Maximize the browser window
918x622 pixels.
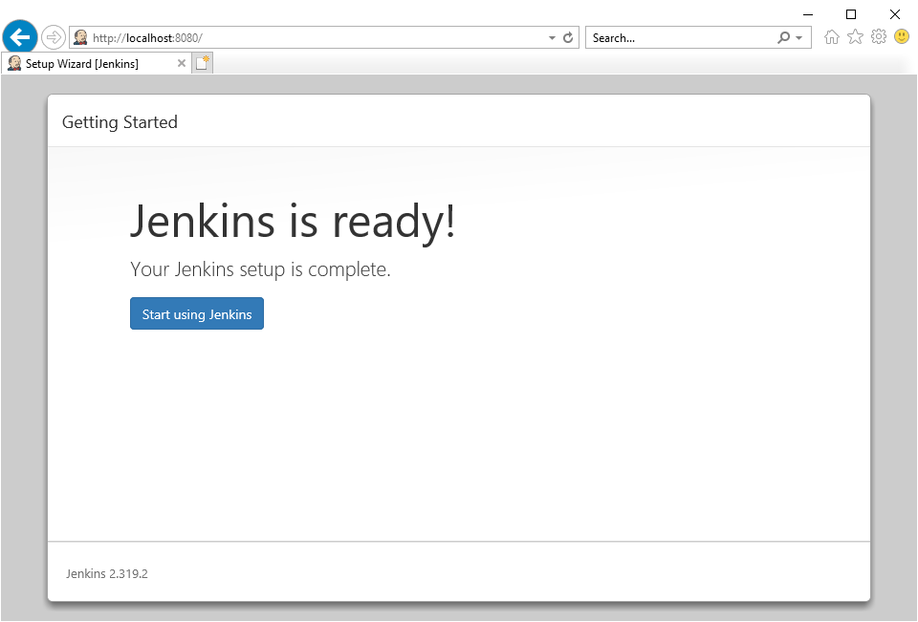[x=851, y=14]
